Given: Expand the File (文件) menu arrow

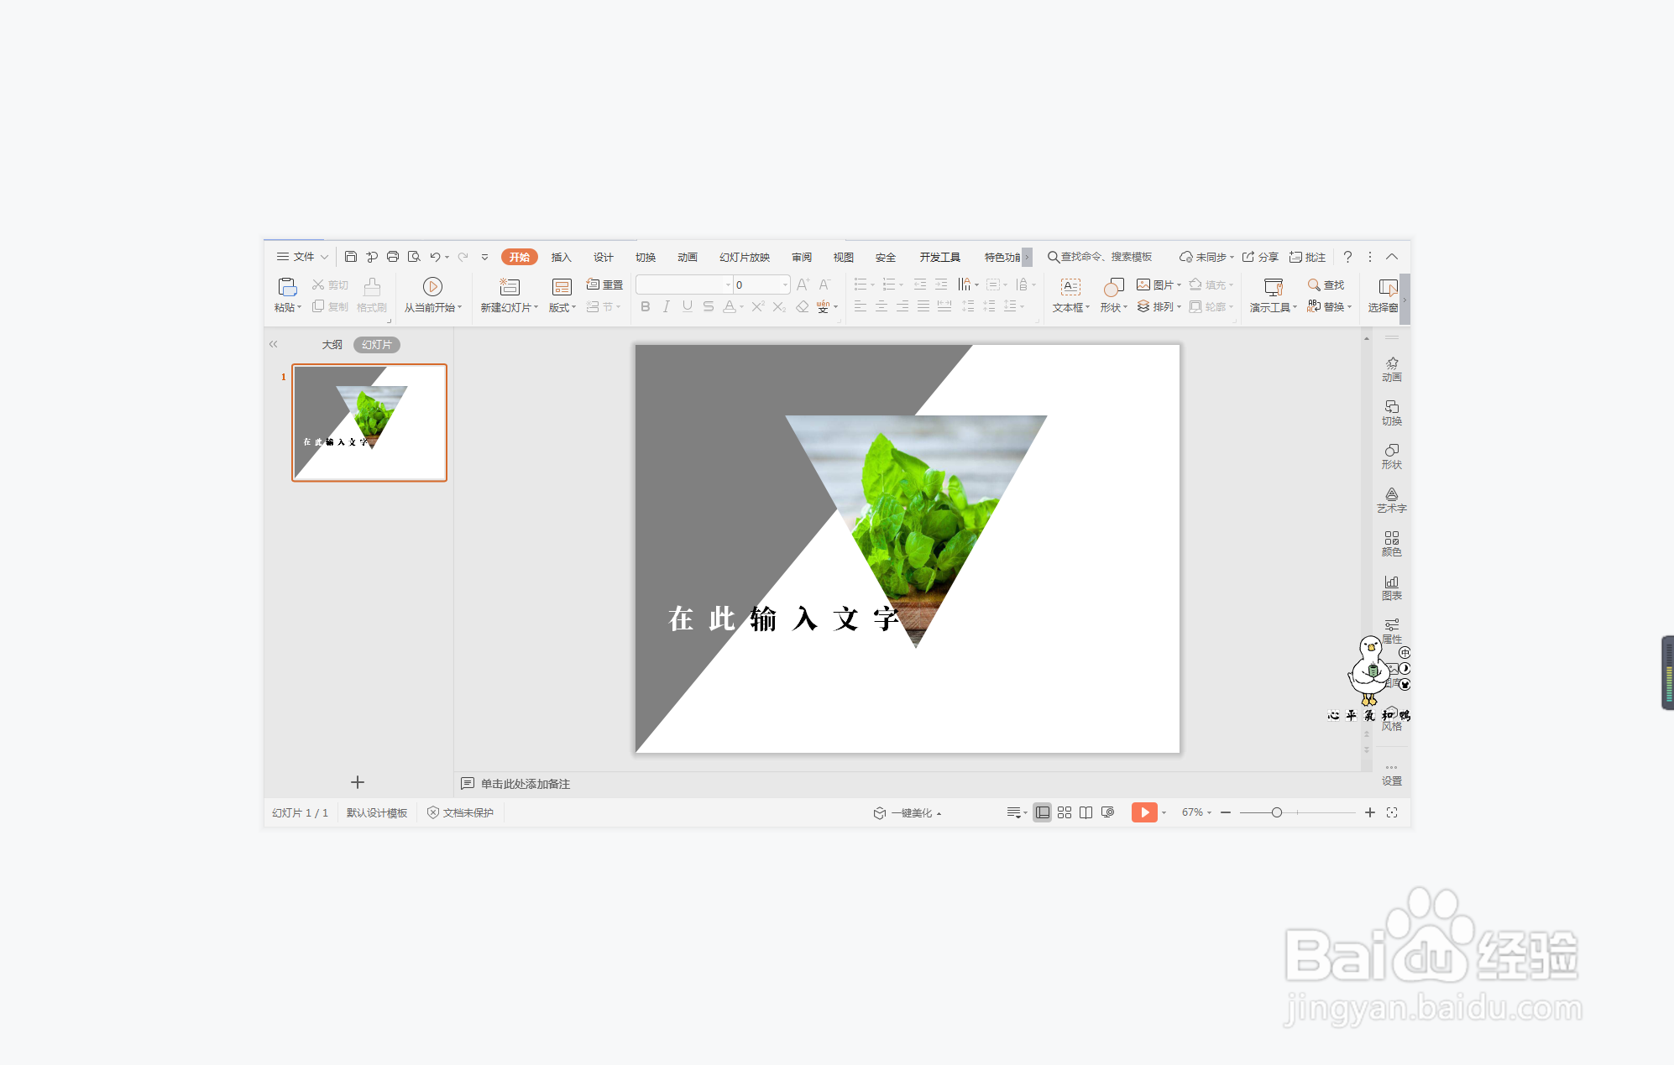Looking at the screenshot, I should click(x=324, y=257).
